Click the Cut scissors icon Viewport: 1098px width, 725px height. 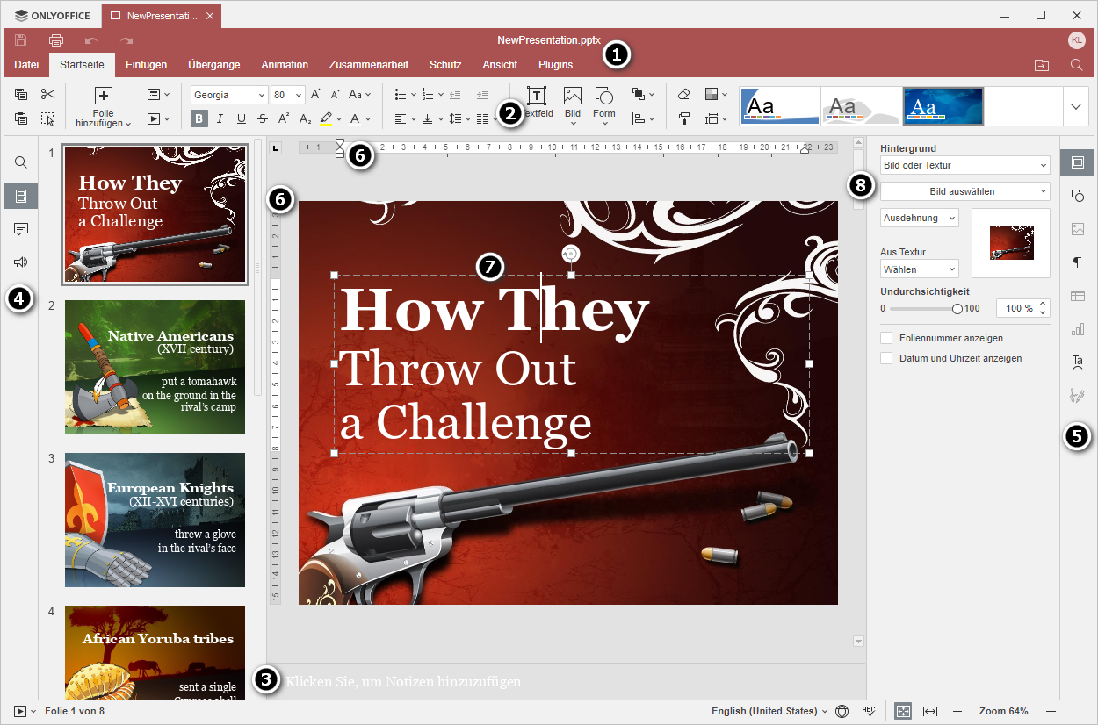pos(47,95)
